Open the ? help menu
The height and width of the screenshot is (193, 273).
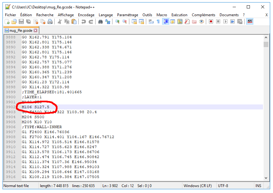(x=244, y=15)
